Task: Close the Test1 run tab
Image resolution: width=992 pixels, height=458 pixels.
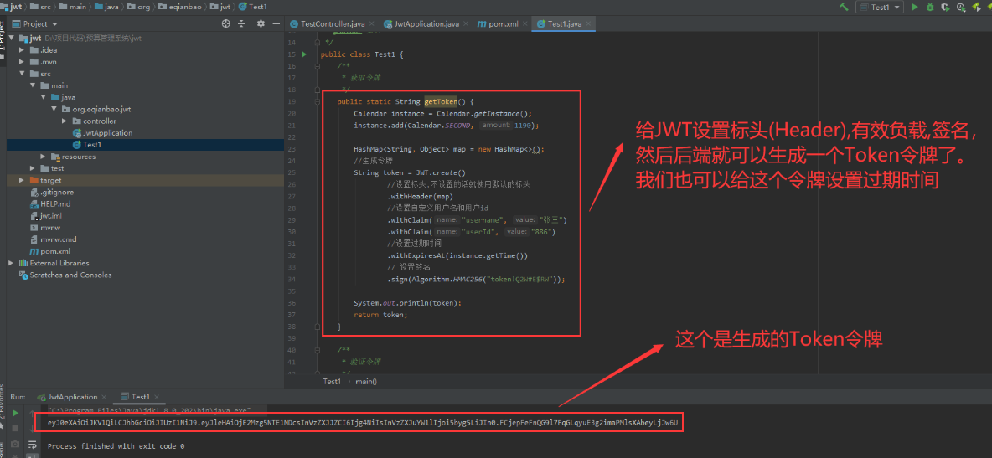Action: pyautogui.click(x=156, y=397)
